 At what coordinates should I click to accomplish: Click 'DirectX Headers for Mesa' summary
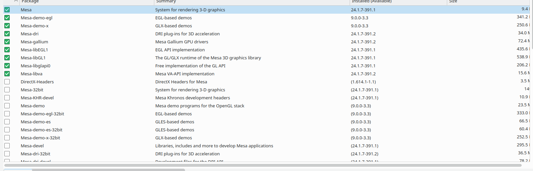pos(181,82)
